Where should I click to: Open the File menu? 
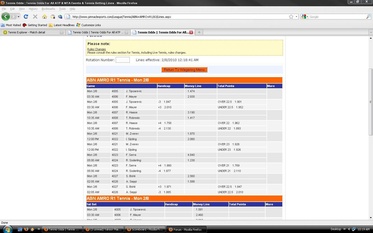click(4, 9)
